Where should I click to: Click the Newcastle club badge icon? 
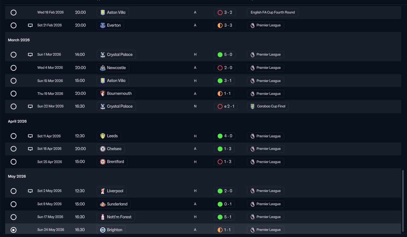point(102,68)
